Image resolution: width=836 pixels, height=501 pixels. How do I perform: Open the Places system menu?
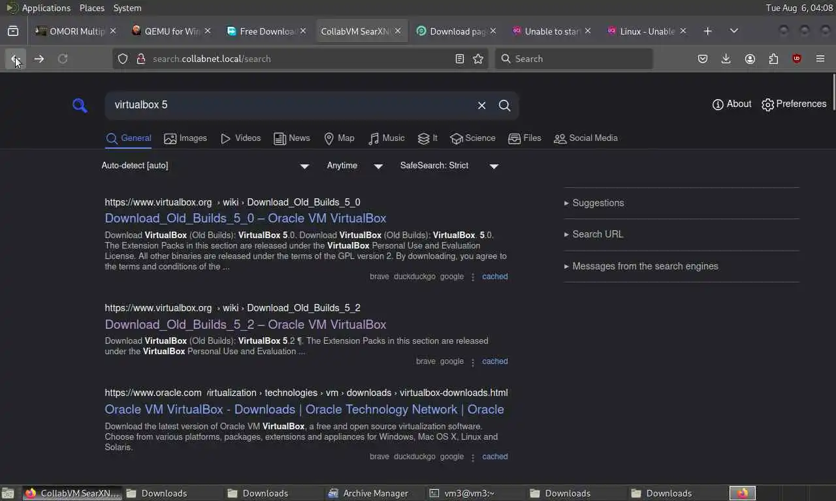click(x=92, y=8)
